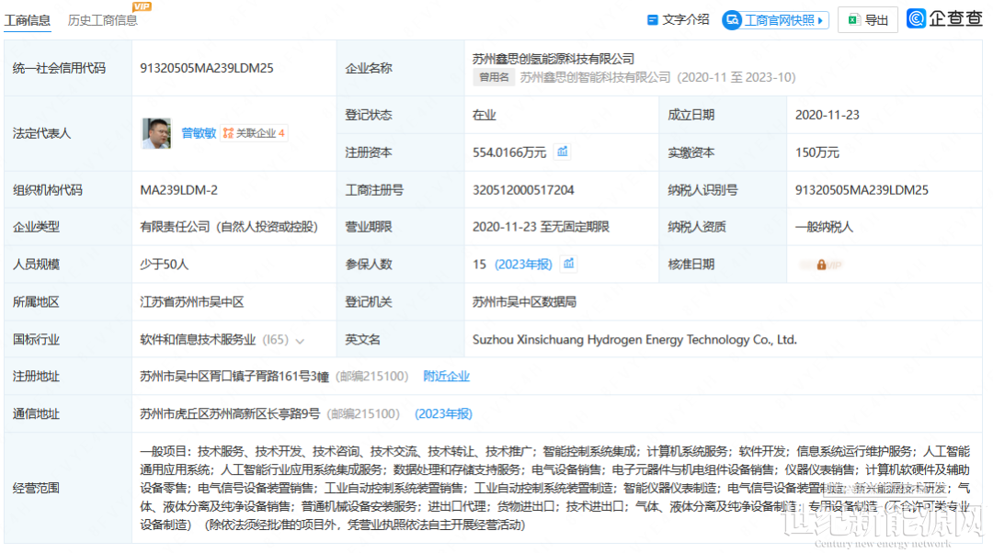Click the insured headcount chart icon
Screen dimensions: 993x553
pos(569,264)
